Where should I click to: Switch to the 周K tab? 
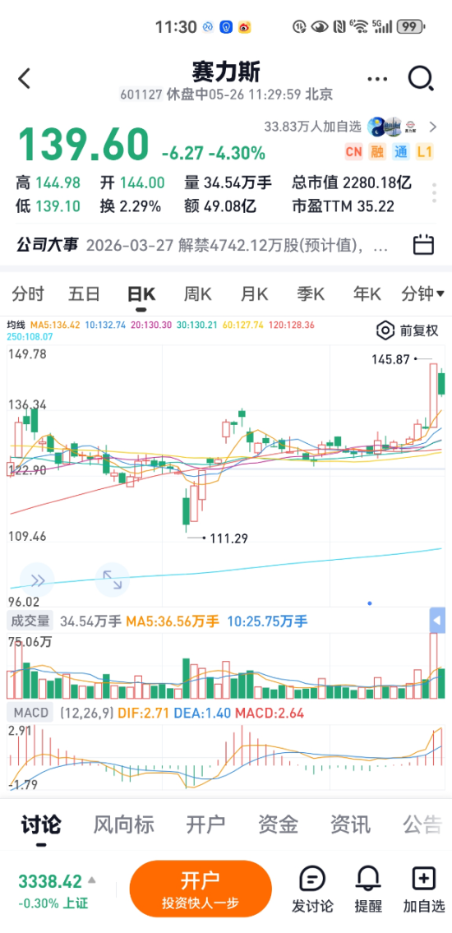tap(198, 293)
